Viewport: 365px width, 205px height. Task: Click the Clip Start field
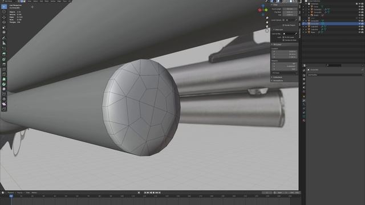point(290,12)
